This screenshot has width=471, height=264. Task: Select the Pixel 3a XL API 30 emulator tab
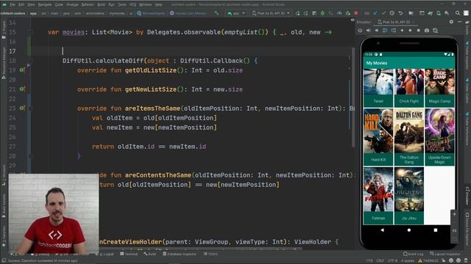395,22
